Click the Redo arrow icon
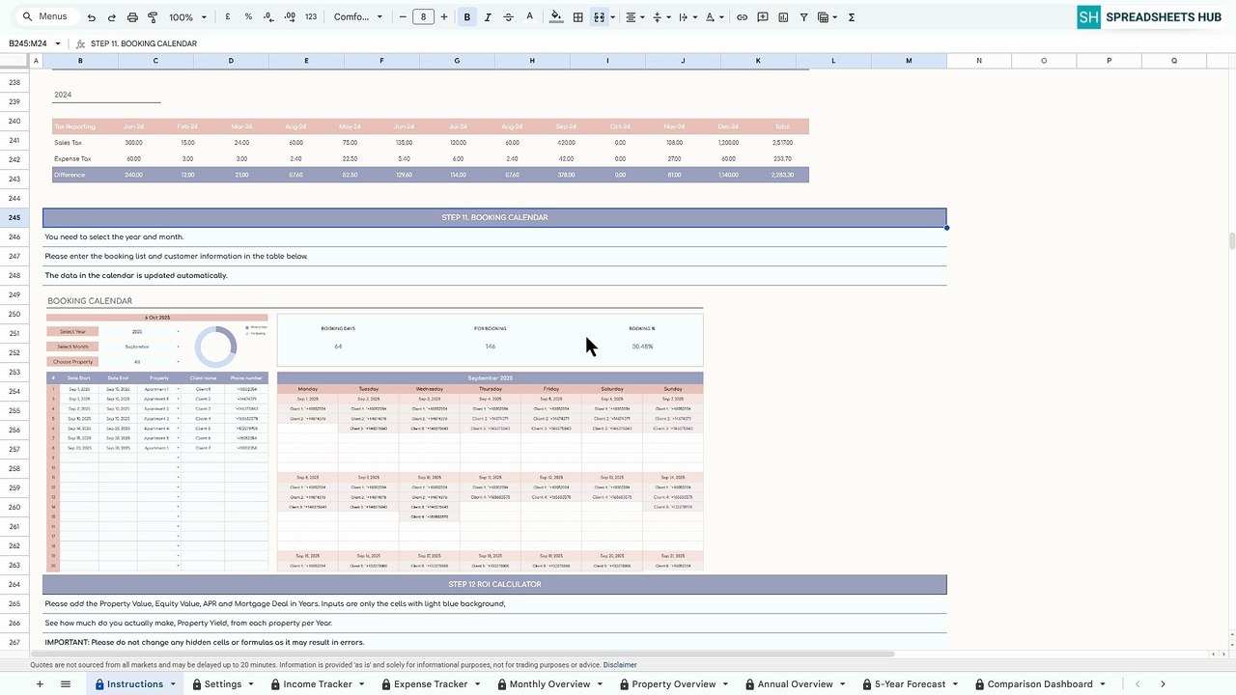The width and height of the screenshot is (1236, 695). pos(112,17)
